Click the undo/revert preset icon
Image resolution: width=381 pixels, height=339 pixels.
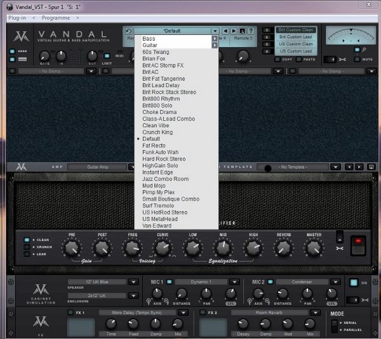(x=129, y=31)
